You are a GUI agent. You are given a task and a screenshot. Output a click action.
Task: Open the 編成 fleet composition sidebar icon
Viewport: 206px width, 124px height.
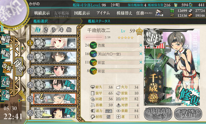point(5,40)
